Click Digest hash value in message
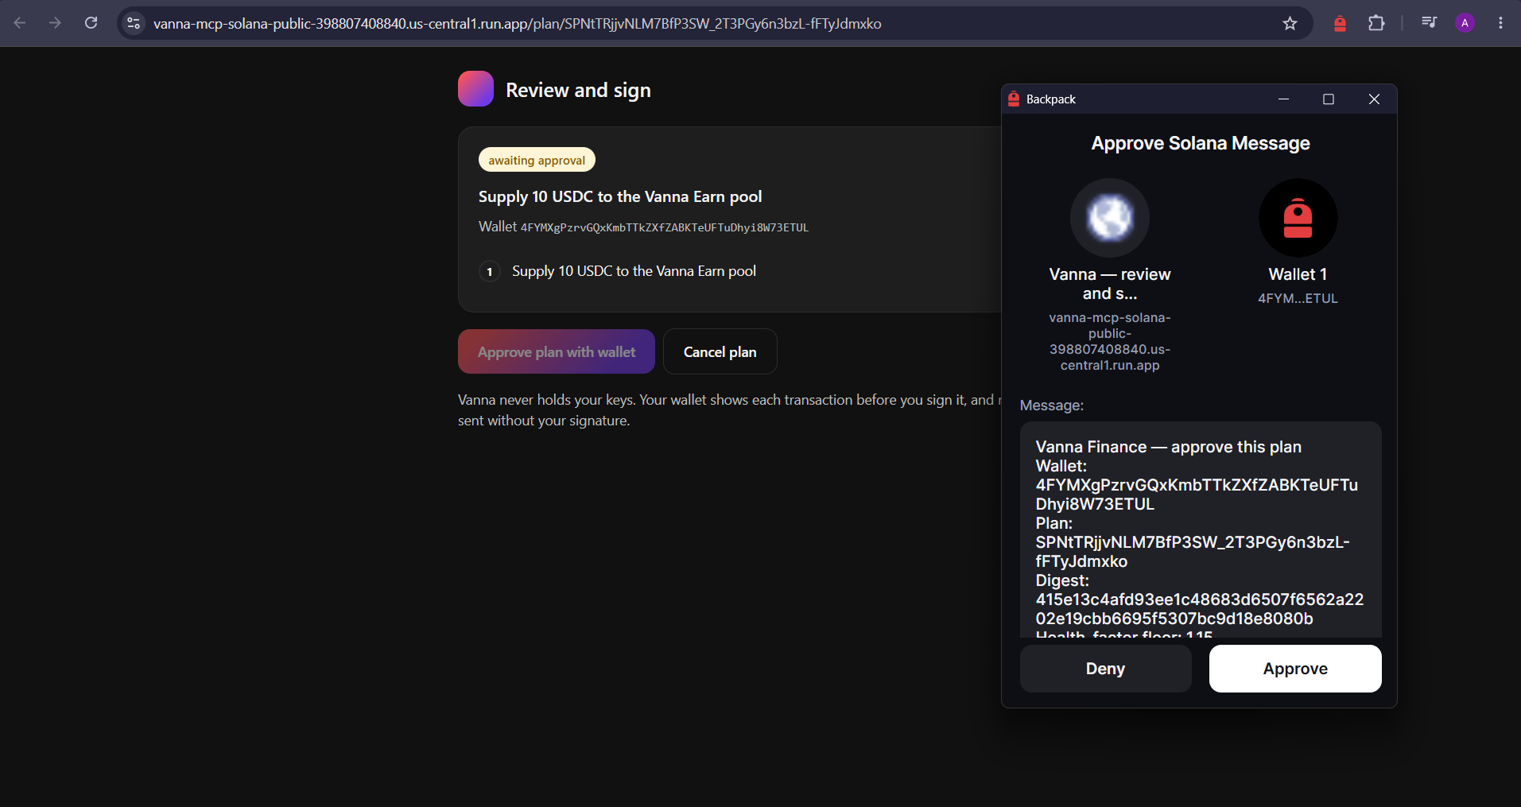This screenshot has width=1521, height=807. tap(1199, 609)
